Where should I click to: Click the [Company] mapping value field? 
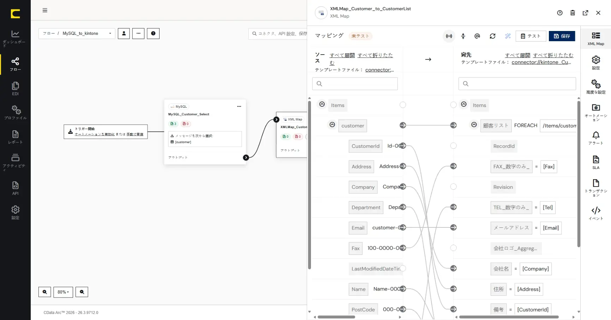click(x=535, y=269)
